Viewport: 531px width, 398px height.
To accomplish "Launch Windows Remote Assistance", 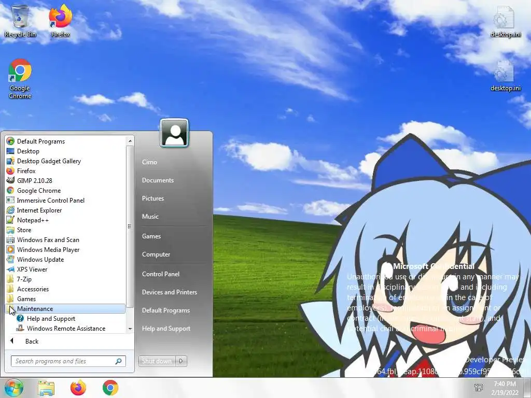I will click(66, 328).
